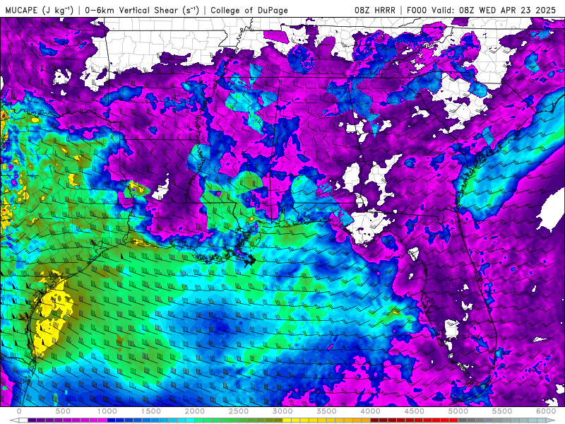The height and width of the screenshot is (424, 565).
Task: Click the 4000 label on the color scale
Action: tap(371, 411)
